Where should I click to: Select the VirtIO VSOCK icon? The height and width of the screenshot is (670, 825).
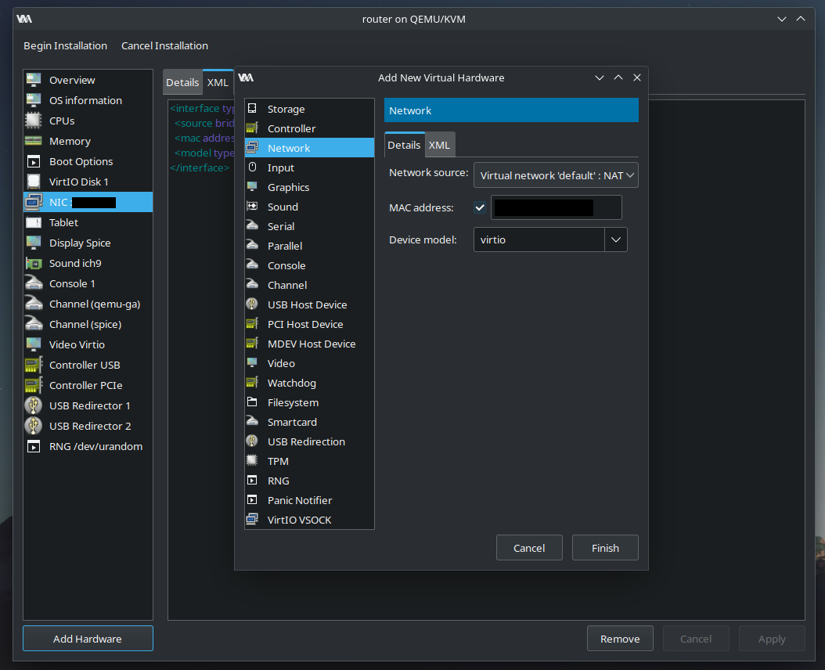[253, 520]
